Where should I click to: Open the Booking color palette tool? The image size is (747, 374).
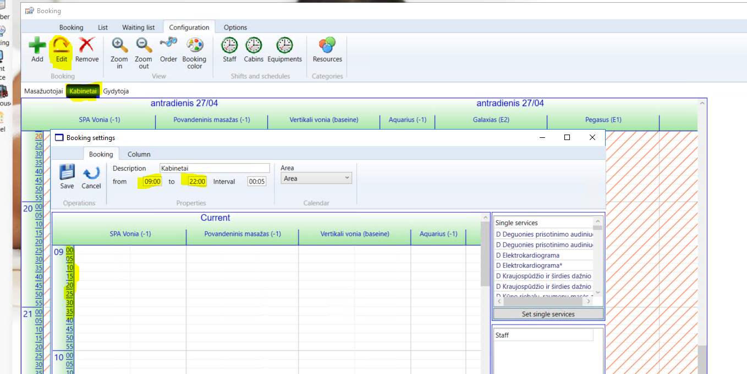click(x=194, y=46)
